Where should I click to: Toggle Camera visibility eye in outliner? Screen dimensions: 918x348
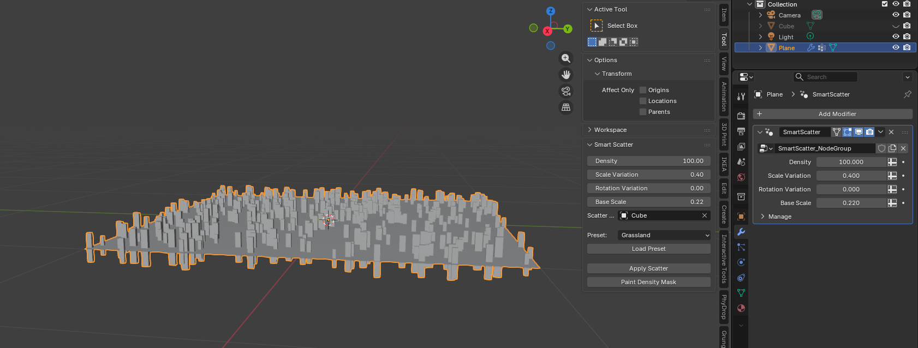896,15
